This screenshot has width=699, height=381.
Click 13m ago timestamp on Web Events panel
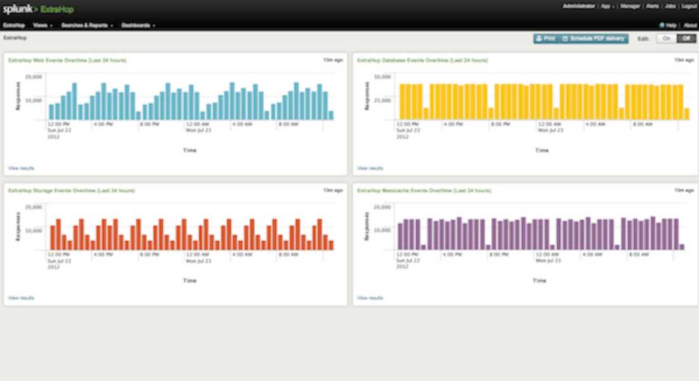coord(333,60)
